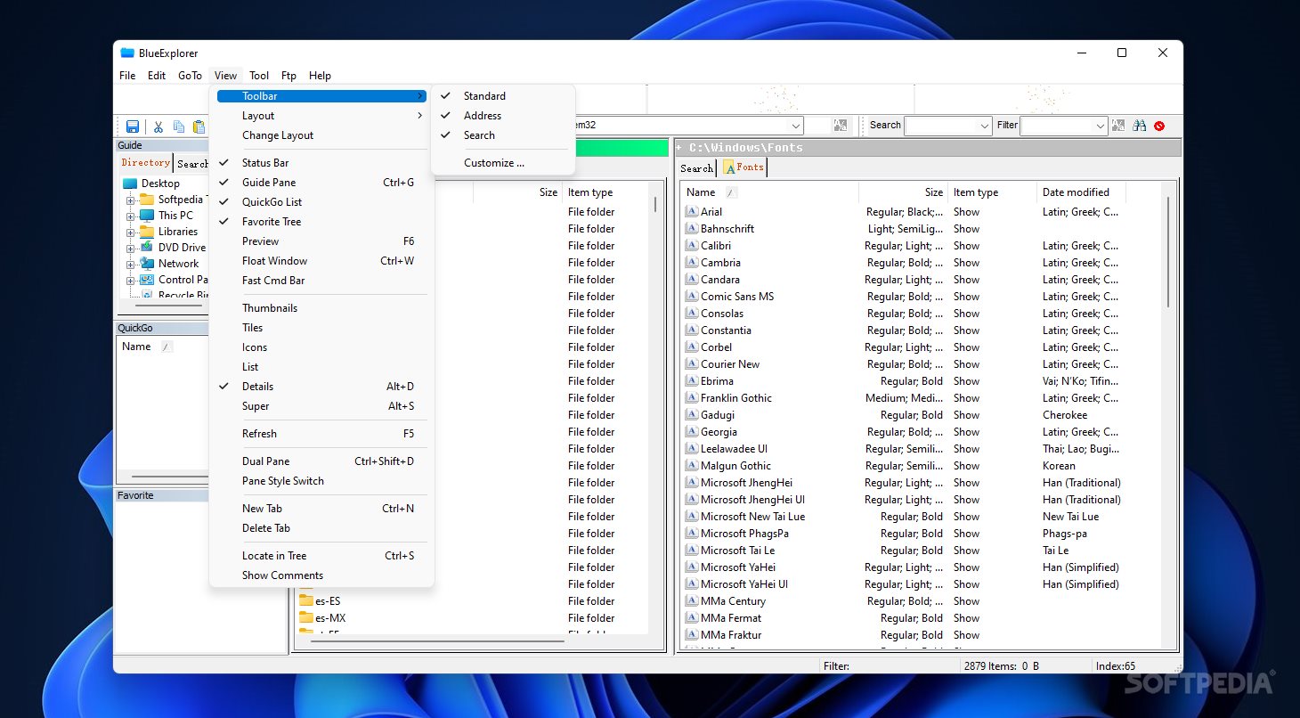1300x718 pixels.
Task: Enable the Preview pane option
Action: pos(321,241)
